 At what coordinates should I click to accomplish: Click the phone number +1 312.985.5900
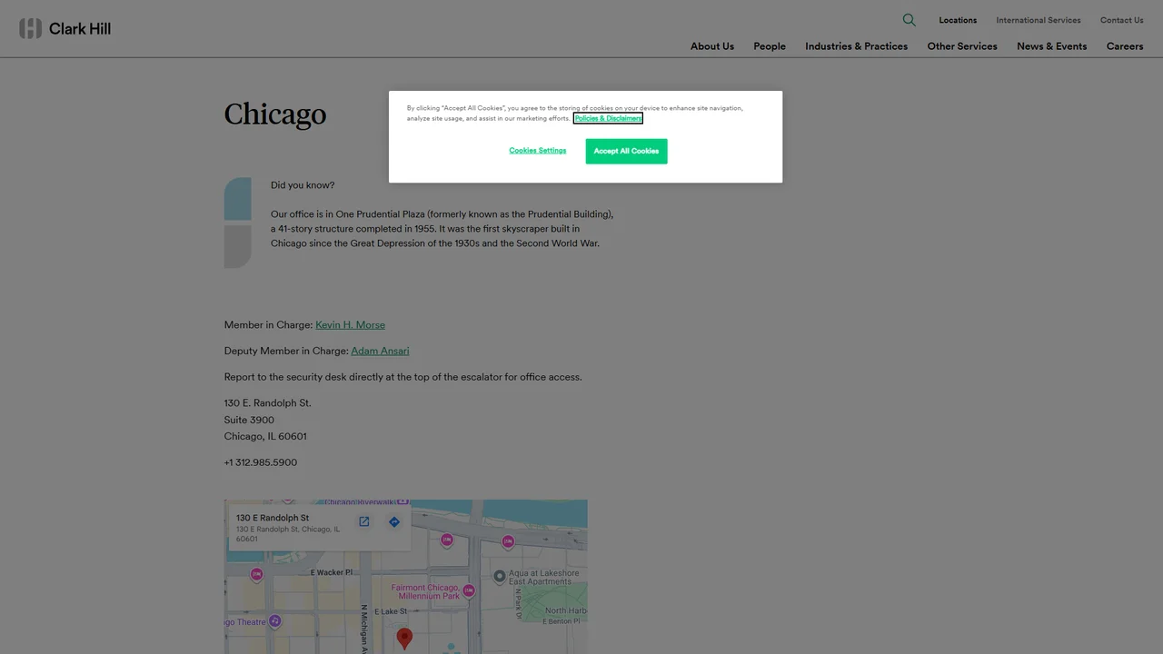tap(261, 462)
